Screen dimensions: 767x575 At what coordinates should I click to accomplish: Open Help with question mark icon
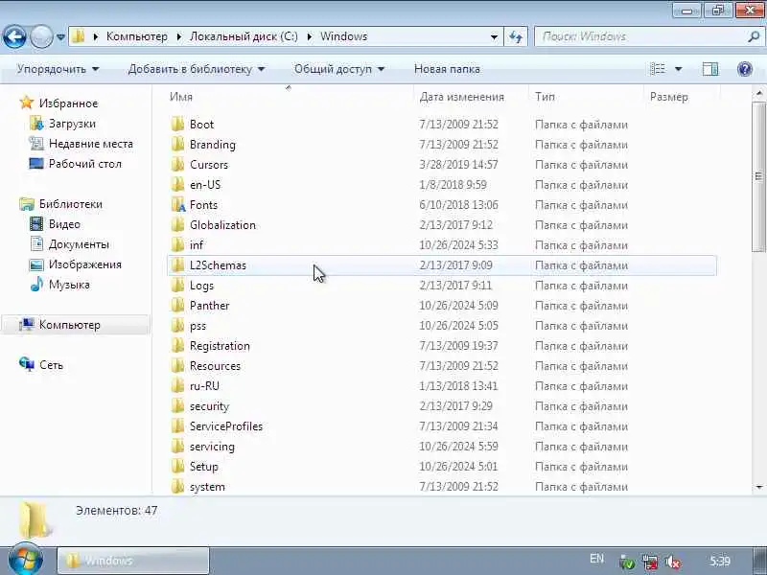pos(745,69)
